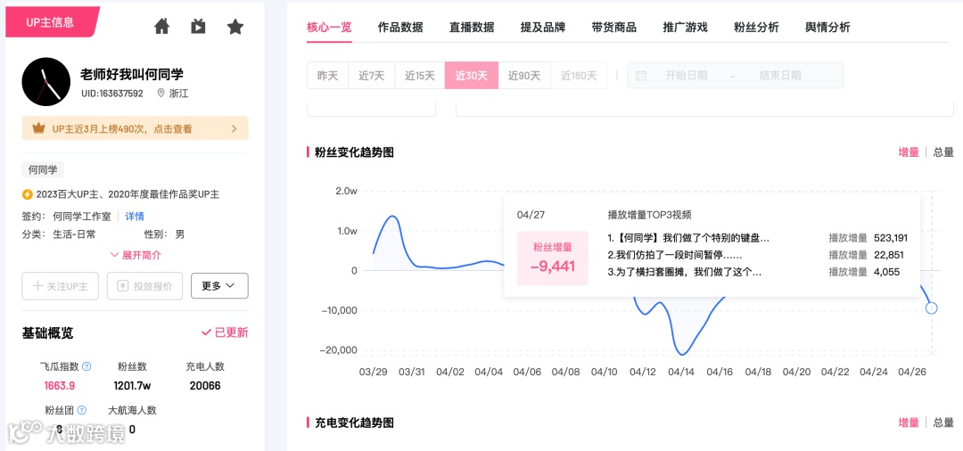963x451 pixels.
Task: Open the 详情 link for 何同学工作室
Action: tap(135, 216)
